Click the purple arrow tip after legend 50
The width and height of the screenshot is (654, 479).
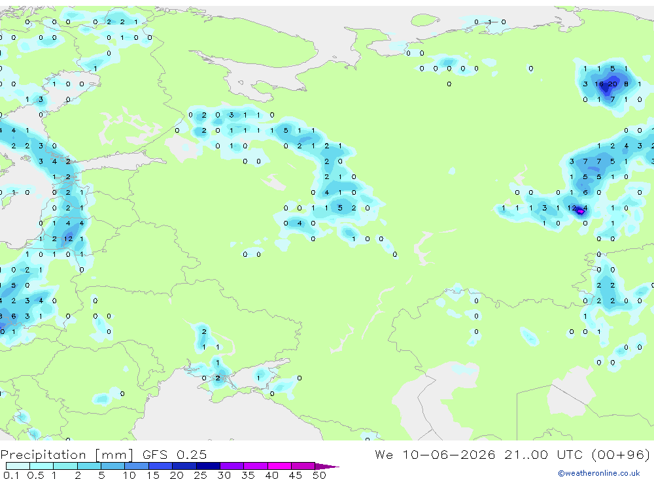[x=328, y=467]
